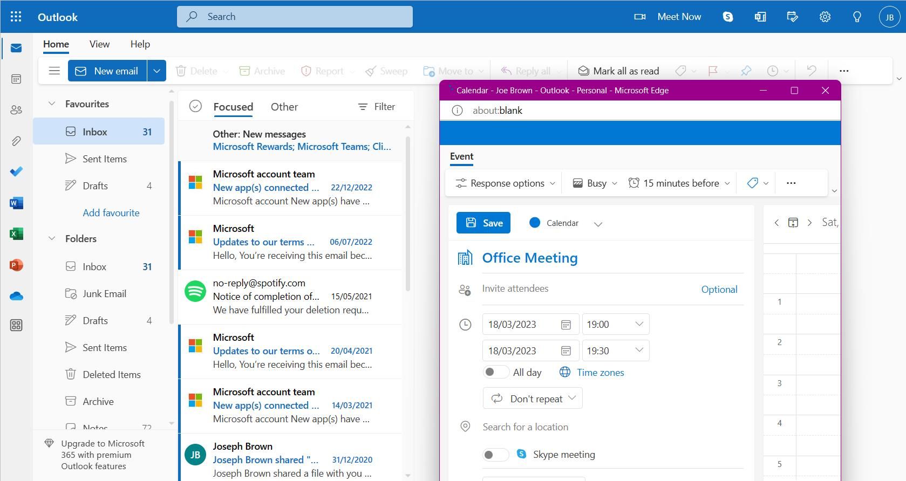
Task: Click the Invite attendees field
Action: tap(588, 288)
